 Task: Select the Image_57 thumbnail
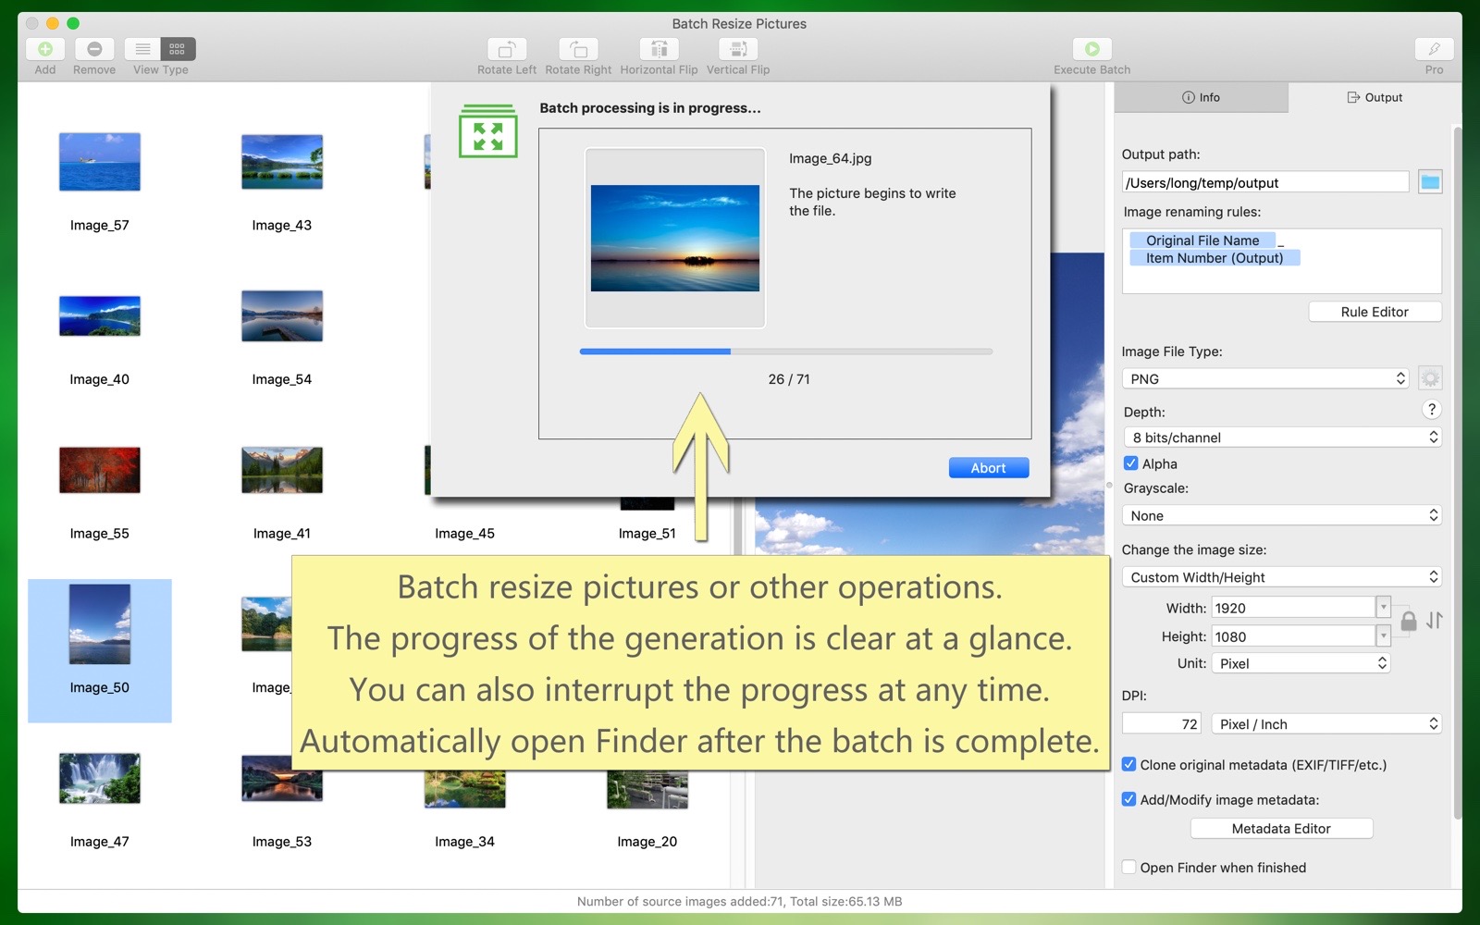pos(100,163)
